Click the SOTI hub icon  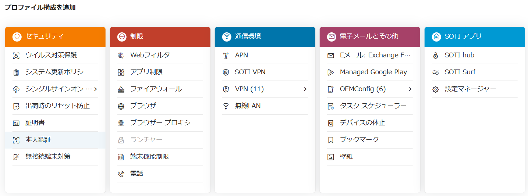(x=436, y=56)
